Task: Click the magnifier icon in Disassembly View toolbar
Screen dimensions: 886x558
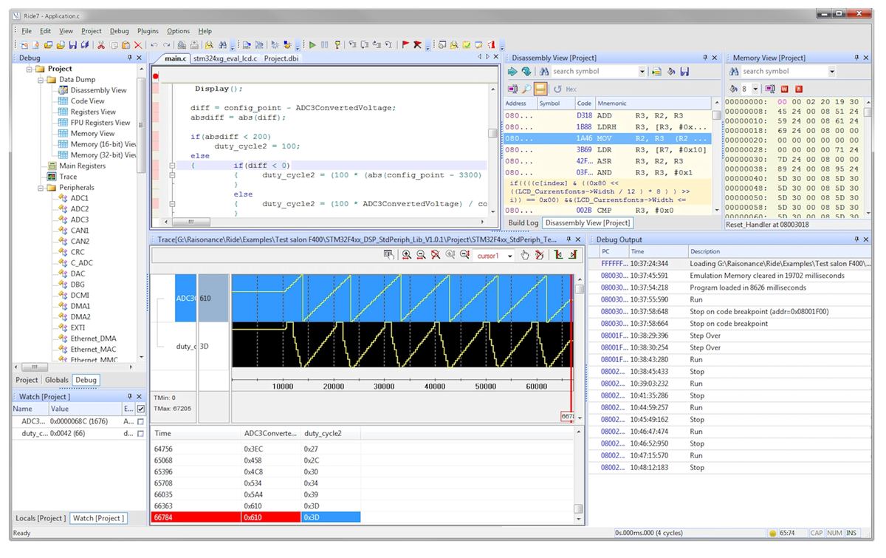Action: (x=526, y=89)
